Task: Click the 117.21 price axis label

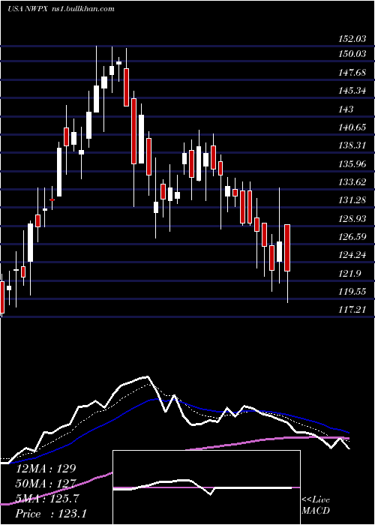Action: click(x=352, y=310)
